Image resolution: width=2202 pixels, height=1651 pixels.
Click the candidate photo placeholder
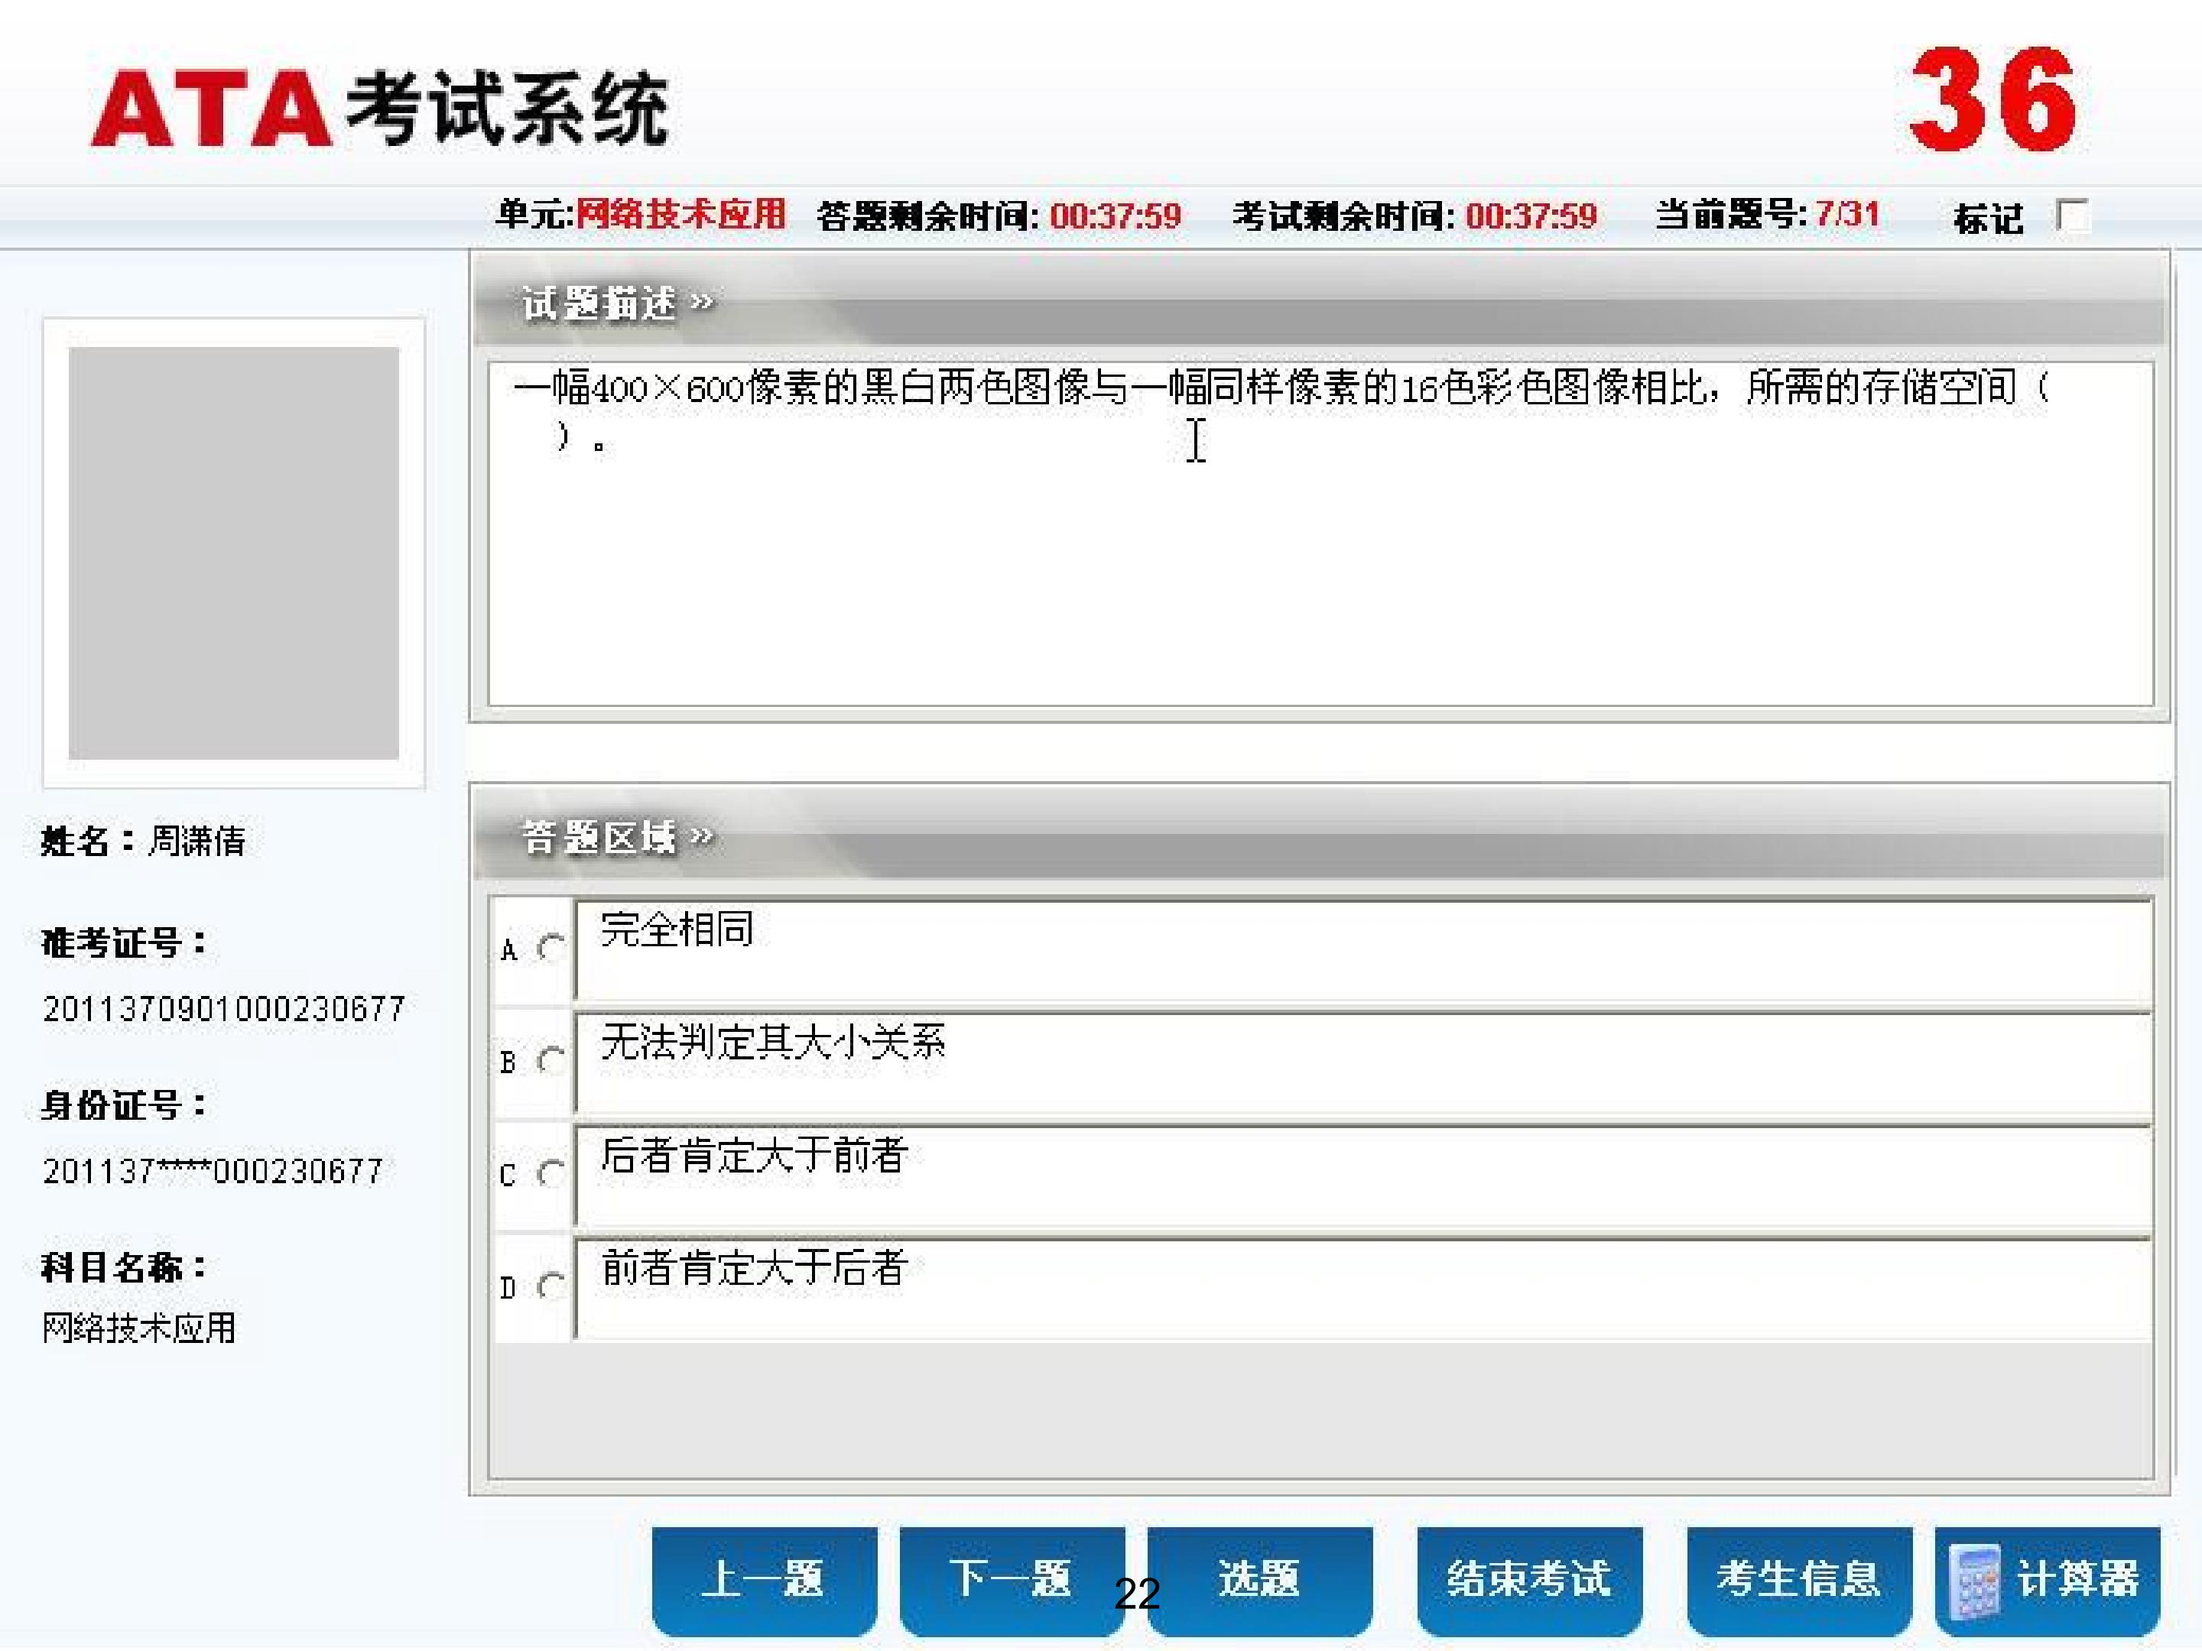pyautogui.click(x=234, y=553)
